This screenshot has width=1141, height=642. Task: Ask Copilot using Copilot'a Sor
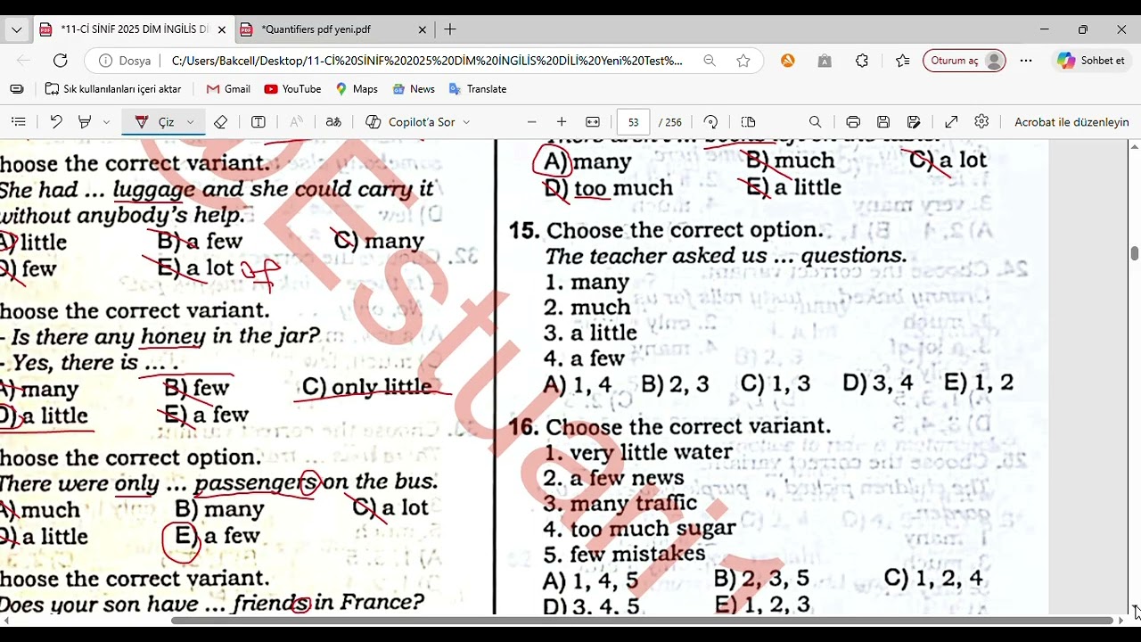tap(410, 122)
